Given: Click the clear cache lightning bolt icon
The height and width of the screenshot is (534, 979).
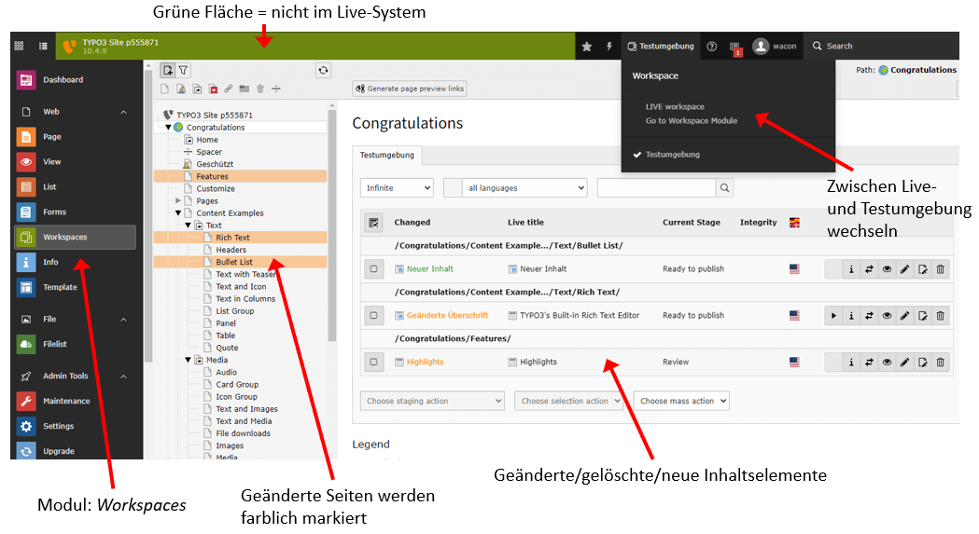Looking at the screenshot, I should (609, 46).
